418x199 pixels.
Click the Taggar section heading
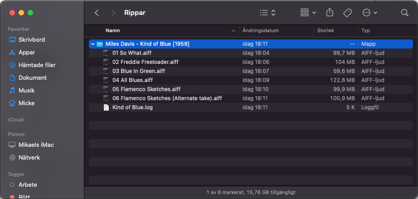click(x=16, y=174)
